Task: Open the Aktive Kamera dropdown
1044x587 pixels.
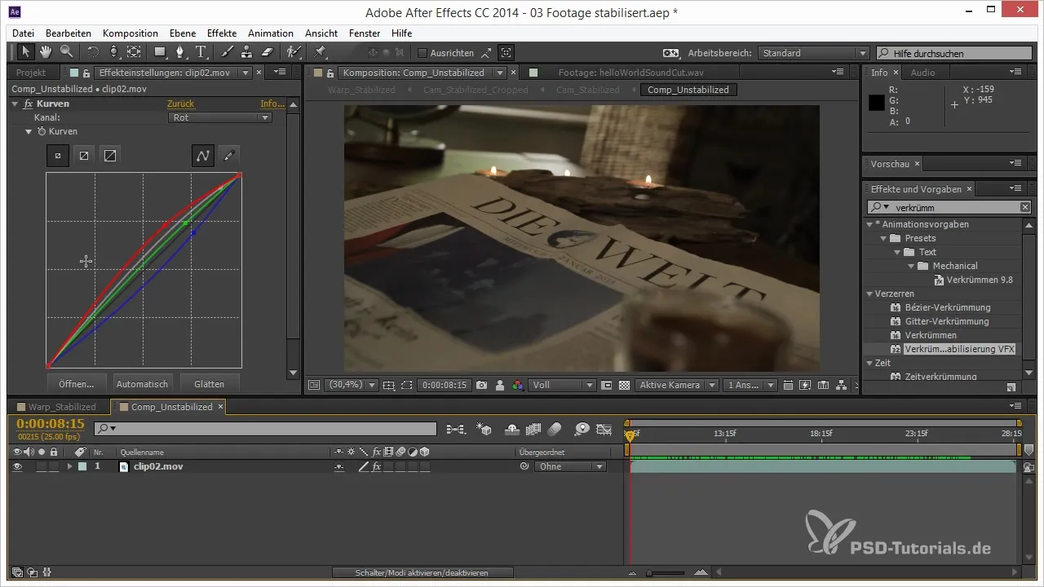Action: click(678, 385)
